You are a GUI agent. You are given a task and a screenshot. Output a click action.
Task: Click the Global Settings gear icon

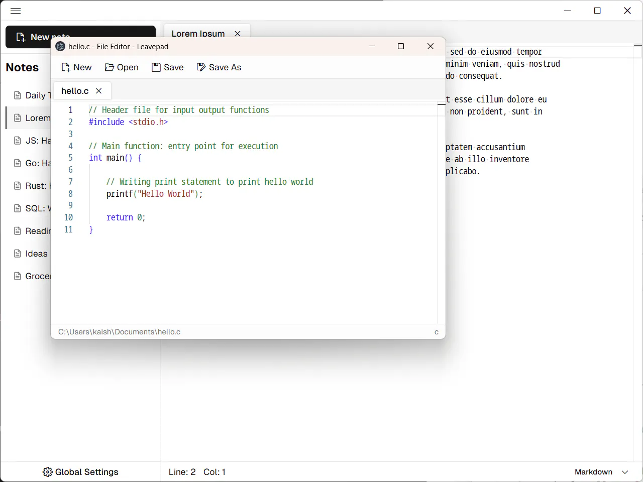(x=48, y=472)
